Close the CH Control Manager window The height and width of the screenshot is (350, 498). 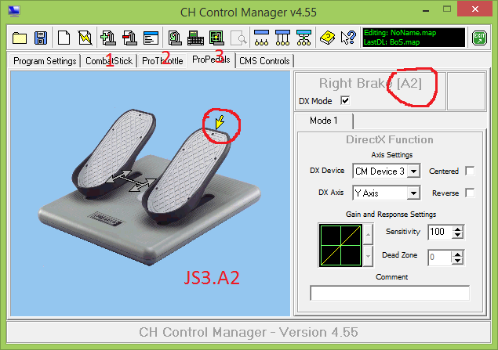tap(474, 9)
